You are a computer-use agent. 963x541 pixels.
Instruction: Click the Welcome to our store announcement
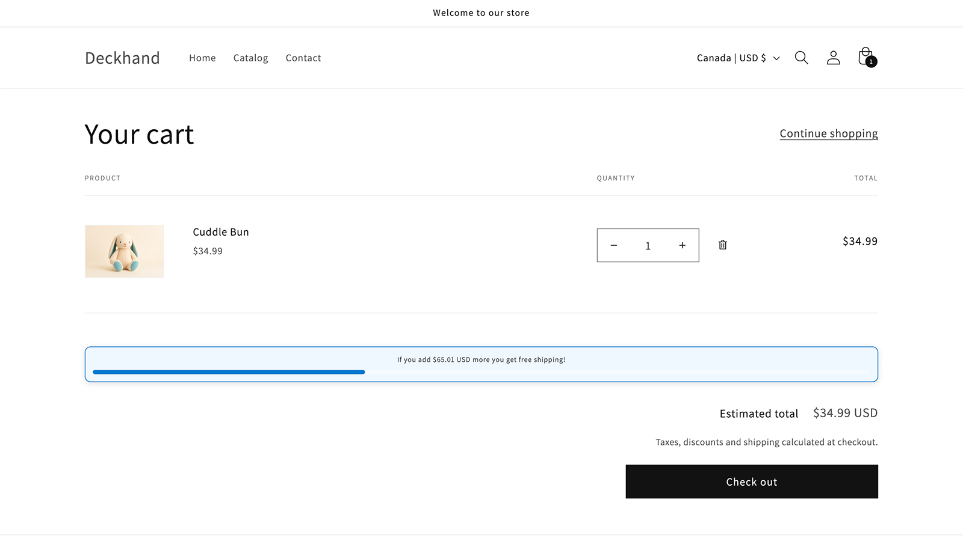481,13
